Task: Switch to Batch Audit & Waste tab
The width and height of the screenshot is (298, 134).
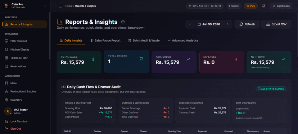Action: [x=144, y=40]
